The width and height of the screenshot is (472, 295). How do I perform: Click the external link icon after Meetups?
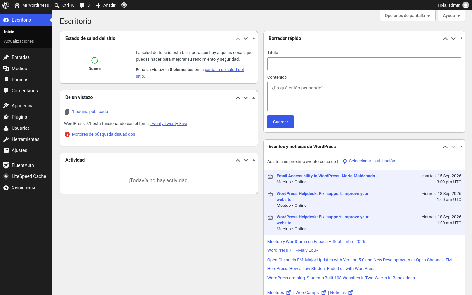point(289,292)
